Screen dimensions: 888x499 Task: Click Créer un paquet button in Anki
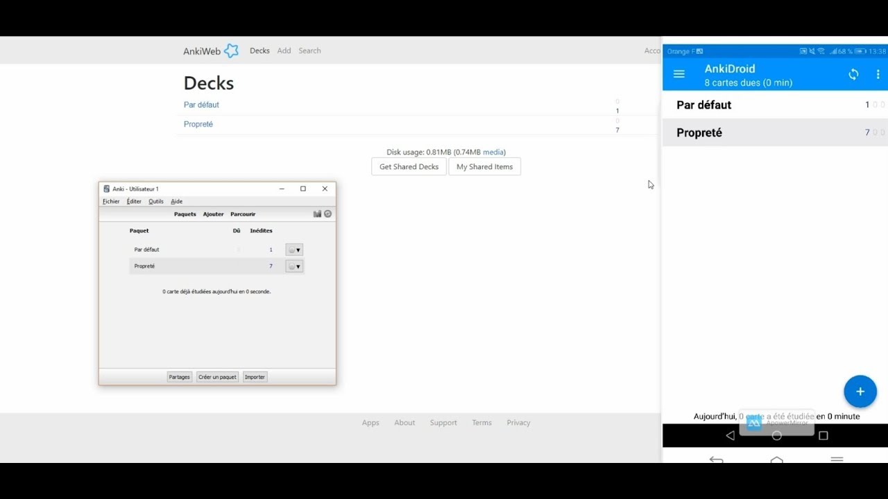(x=217, y=377)
